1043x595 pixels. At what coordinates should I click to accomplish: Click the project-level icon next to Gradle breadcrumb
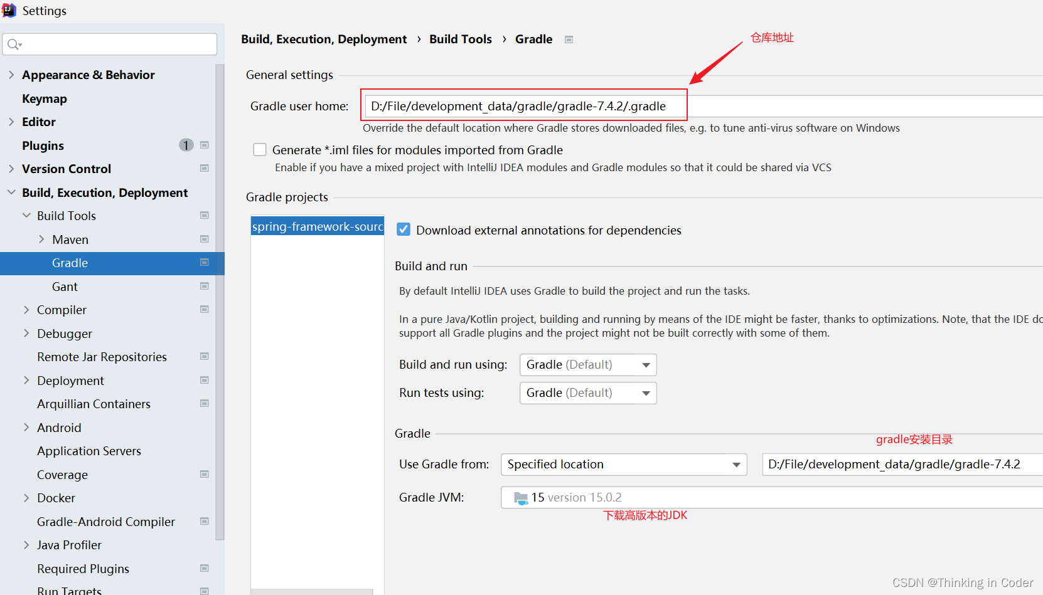pos(569,39)
